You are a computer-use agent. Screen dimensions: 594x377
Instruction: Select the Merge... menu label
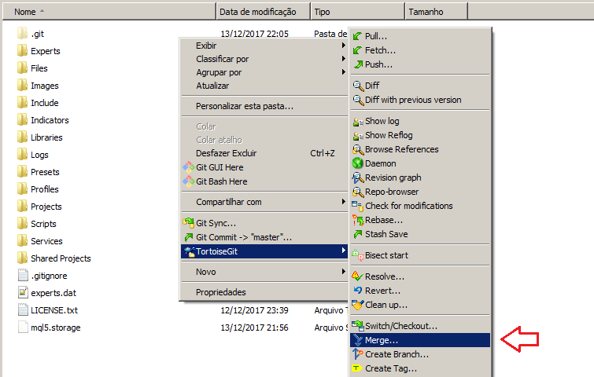pos(382,340)
